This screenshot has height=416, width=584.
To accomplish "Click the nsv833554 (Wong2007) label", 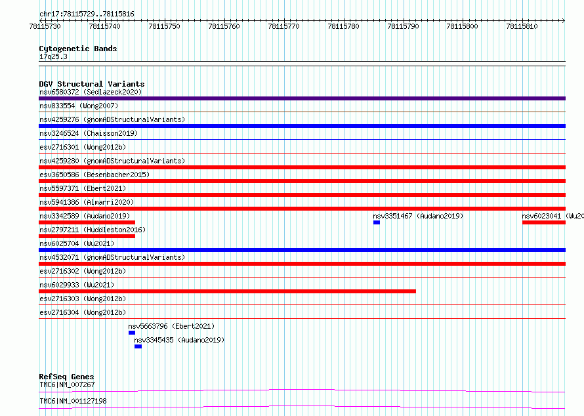I will point(79,106).
